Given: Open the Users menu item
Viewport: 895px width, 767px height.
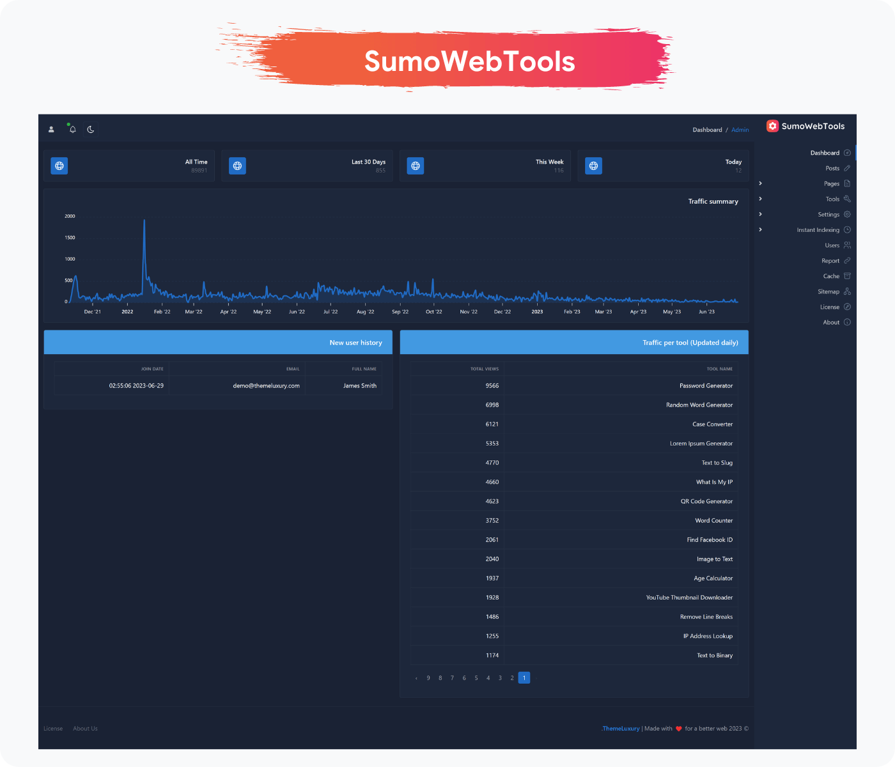Looking at the screenshot, I should (x=832, y=245).
